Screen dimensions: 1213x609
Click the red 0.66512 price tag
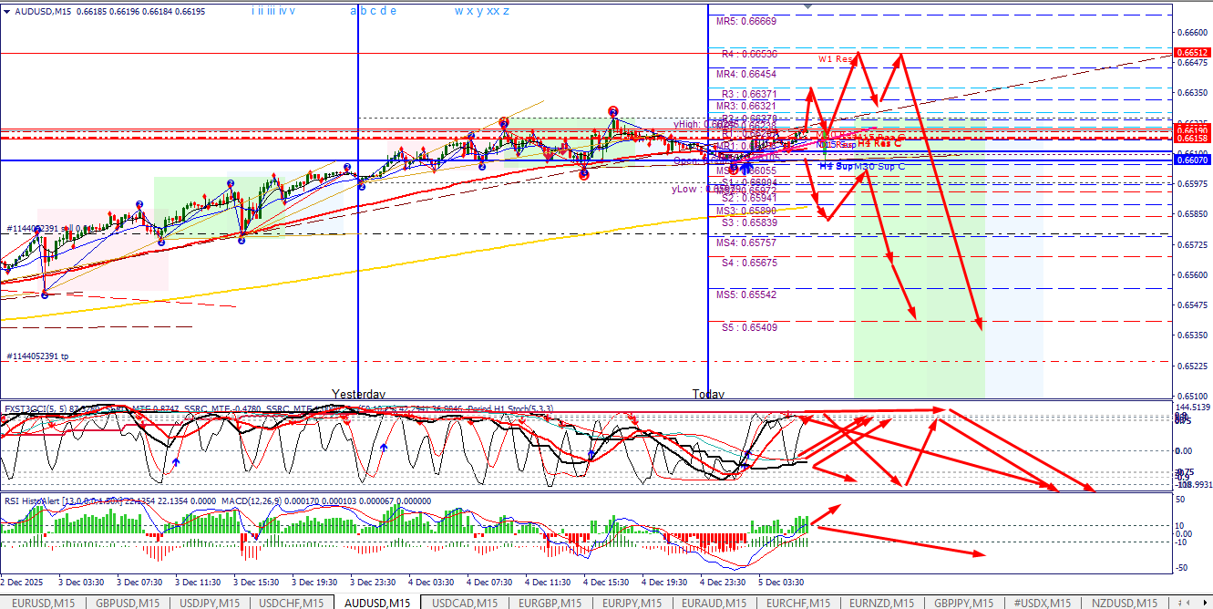coord(1194,54)
